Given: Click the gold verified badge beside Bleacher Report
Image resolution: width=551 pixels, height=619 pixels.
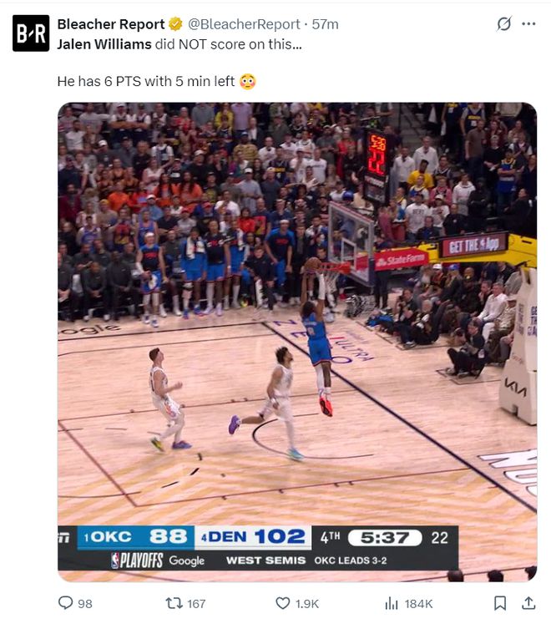Looking at the screenshot, I should click(x=175, y=24).
